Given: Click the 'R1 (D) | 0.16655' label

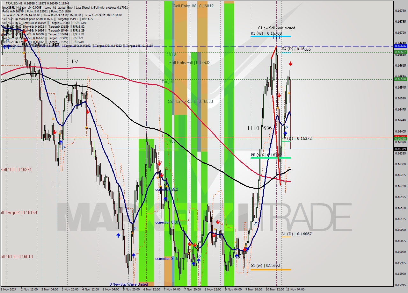Looking at the screenshot, I should [296, 49].
